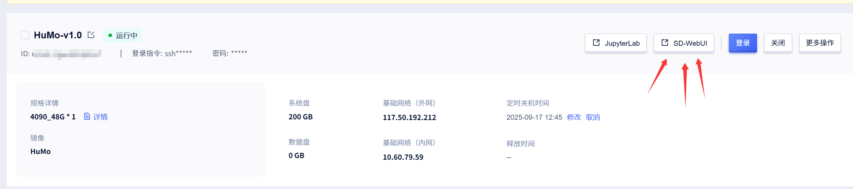Click the 关闭 button
The image size is (853, 189).
tap(778, 43)
